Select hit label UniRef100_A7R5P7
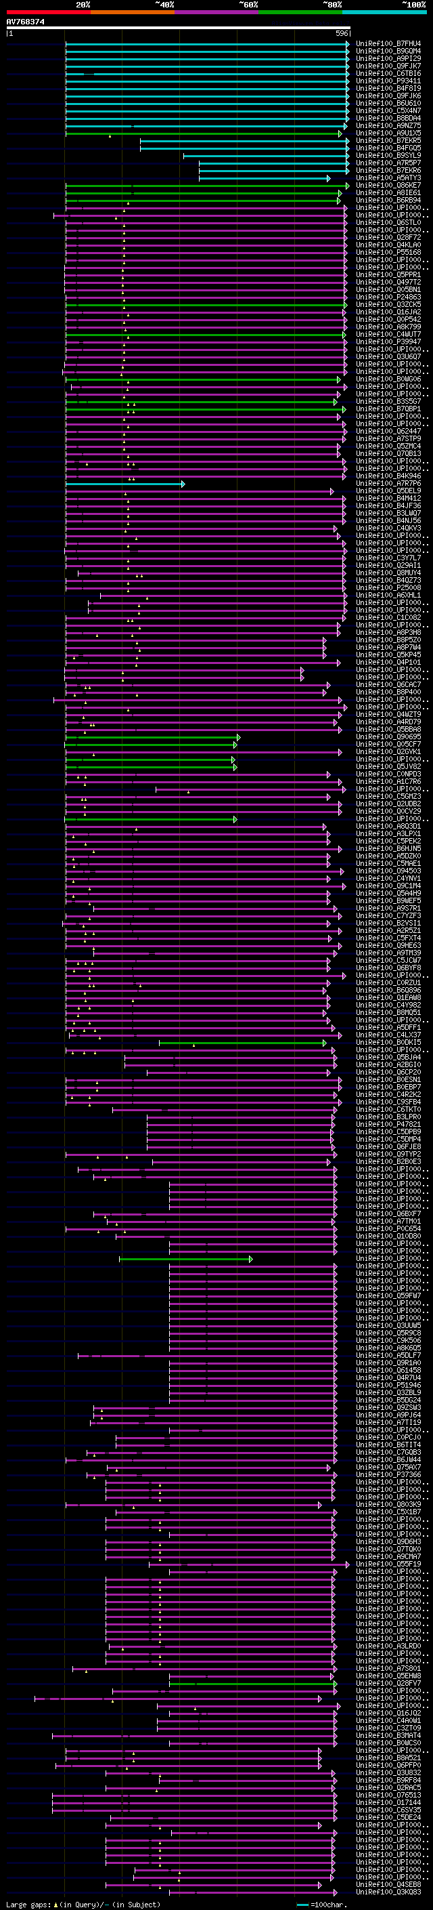 [388, 163]
